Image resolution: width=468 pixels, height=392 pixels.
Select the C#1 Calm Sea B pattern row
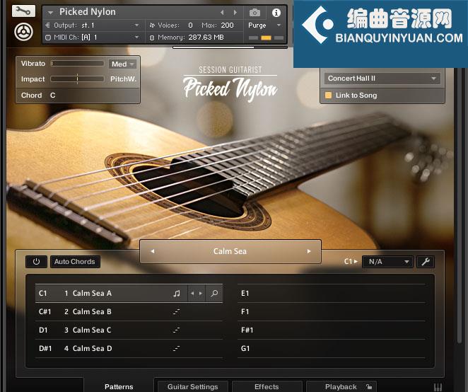(x=129, y=312)
